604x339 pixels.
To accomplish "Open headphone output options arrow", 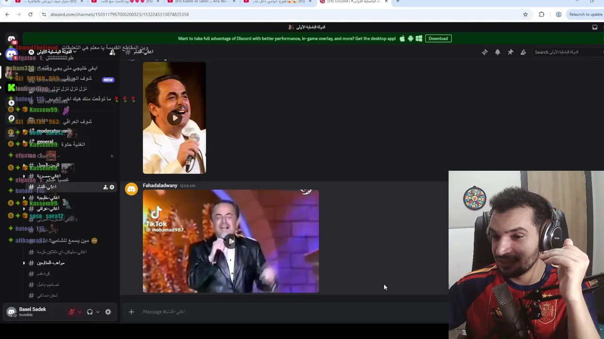I will pos(98,312).
